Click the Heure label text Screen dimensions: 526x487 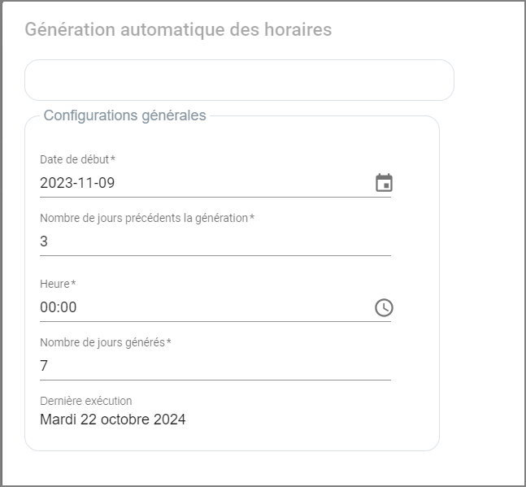tap(54, 284)
